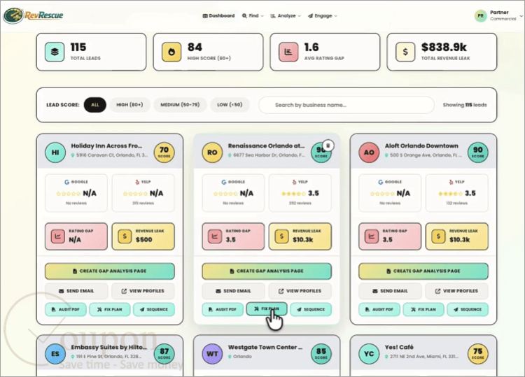Click the YC avatar on Yes! Café card
525x377 pixels.
(x=369, y=354)
